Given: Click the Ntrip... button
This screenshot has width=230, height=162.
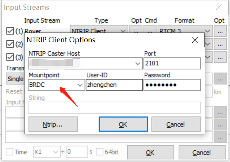Looking at the screenshot, I should pos(53,124).
